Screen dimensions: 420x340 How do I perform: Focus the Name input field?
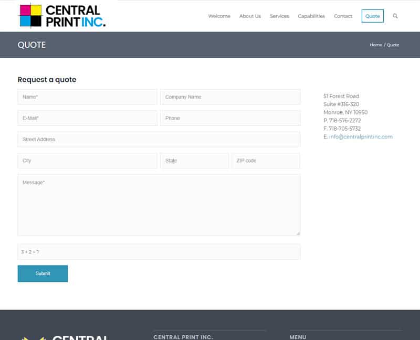point(87,97)
